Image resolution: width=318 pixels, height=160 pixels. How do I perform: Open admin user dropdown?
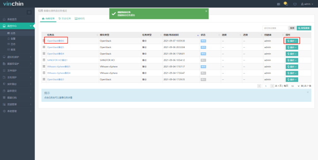click(307, 4)
